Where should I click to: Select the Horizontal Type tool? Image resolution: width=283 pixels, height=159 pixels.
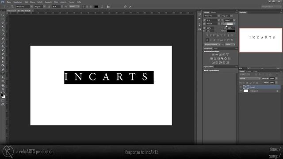pyautogui.click(x=3, y=74)
